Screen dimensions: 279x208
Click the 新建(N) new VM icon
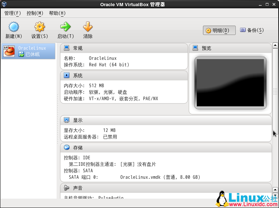click(14, 27)
